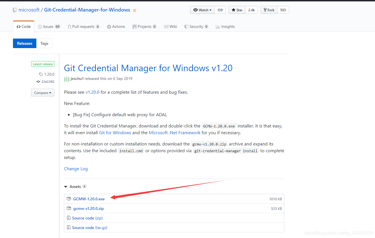Open the Git Credential Manager for Windows v1.20 title
375x238 pixels.
coord(148,68)
